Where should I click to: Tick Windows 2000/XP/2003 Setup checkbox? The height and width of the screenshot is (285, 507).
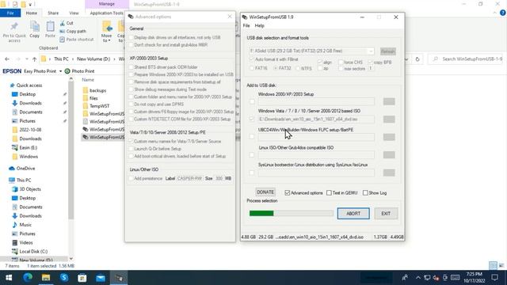click(x=252, y=102)
